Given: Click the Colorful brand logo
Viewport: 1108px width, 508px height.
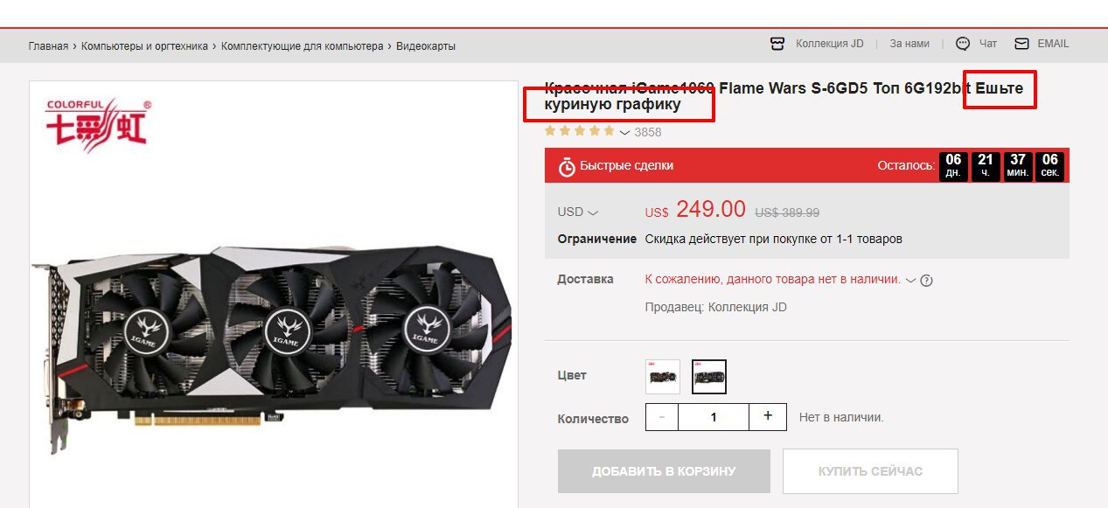Looking at the screenshot, I should [99, 123].
